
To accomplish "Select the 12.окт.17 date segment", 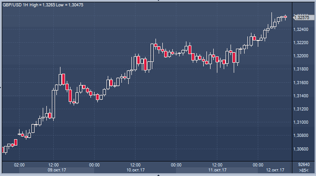I will [275, 170].
